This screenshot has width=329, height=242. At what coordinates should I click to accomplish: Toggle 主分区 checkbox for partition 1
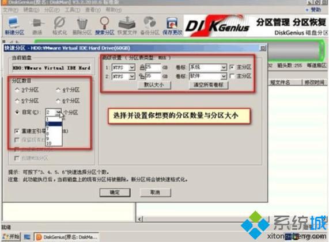coord(232,67)
